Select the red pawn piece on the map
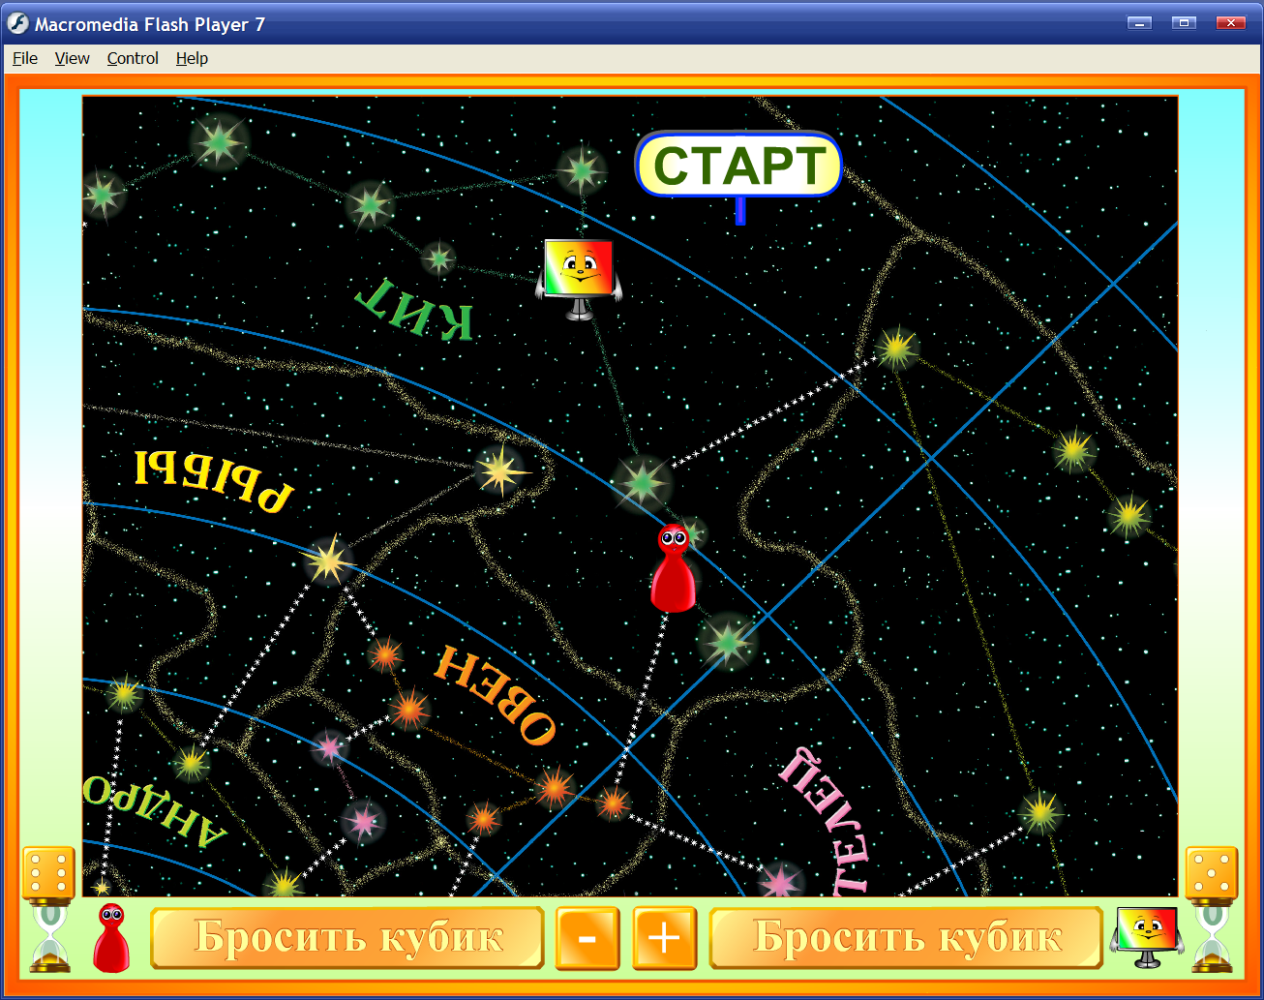 [x=674, y=568]
